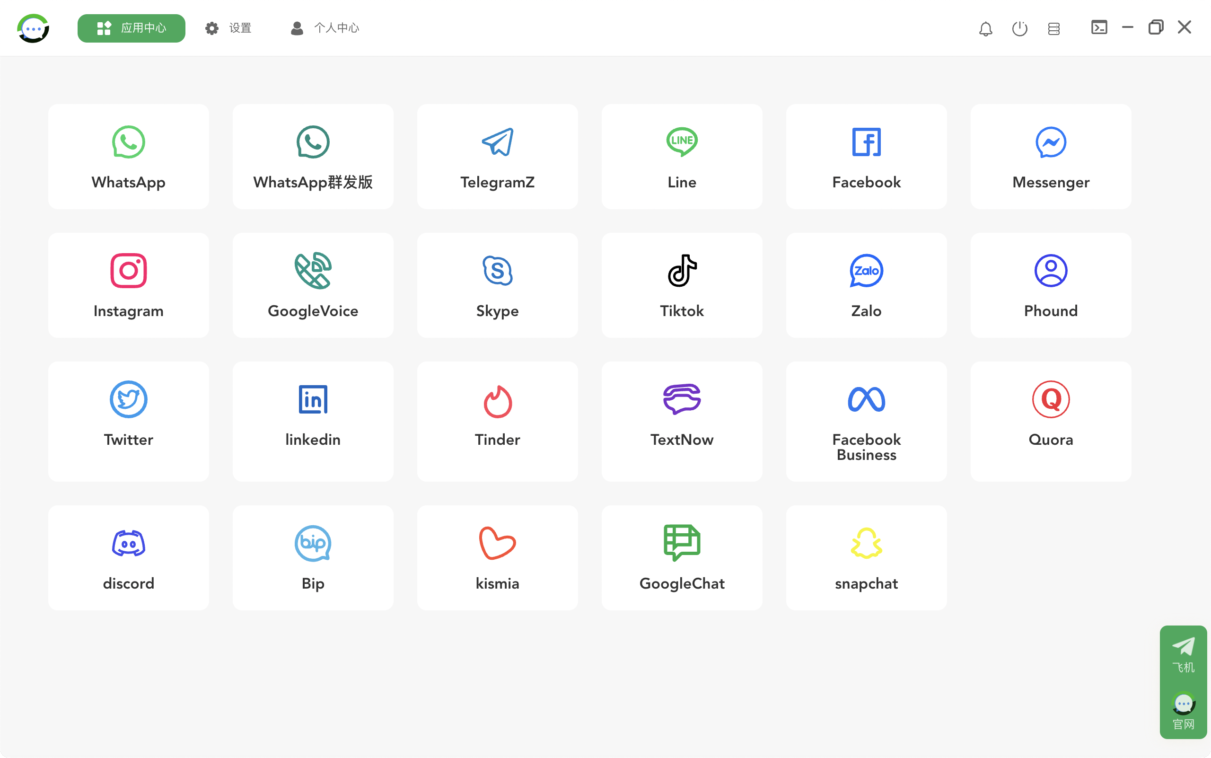Viewport: 1211px width, 758px height.
Task: Select the GoogleVoice app icon
Action: pyautogui.click(x=313, y=285)
